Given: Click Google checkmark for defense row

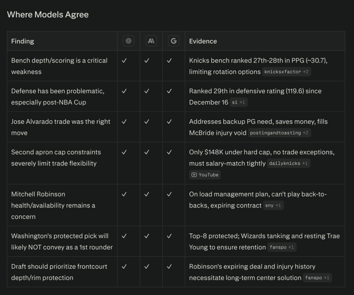Looking at the screenshot, I should coord(169,91).
